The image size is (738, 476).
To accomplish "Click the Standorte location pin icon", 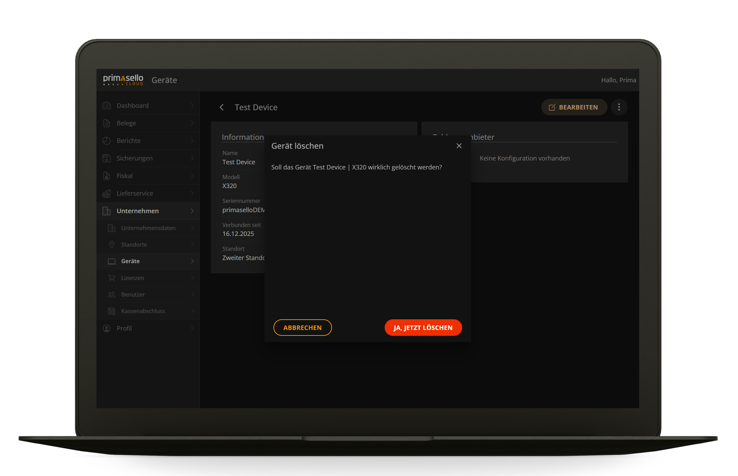I will coord(112,245).
